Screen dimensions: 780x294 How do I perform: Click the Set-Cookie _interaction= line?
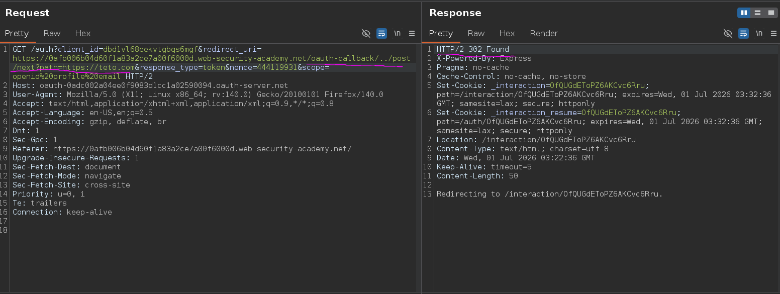coord(604,94)
